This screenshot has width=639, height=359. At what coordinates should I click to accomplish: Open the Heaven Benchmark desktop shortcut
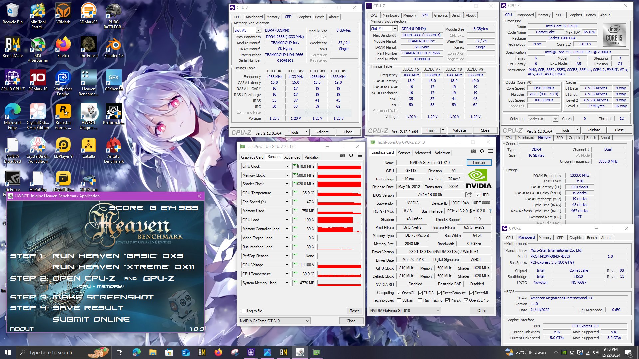click(x=88, y=83)
